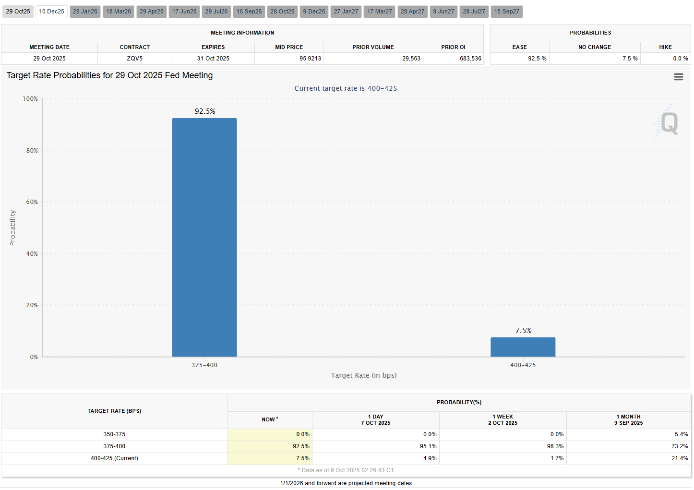694x490 pixels.
Task: Switch to the 16 Sep26 tab
Action: 249,12
